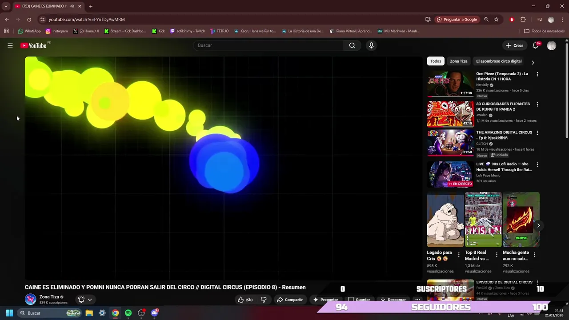Image resolution: width=569 pixels, height=320 pixels.
Task: Dislike the video
Action: tap(264, 300)
